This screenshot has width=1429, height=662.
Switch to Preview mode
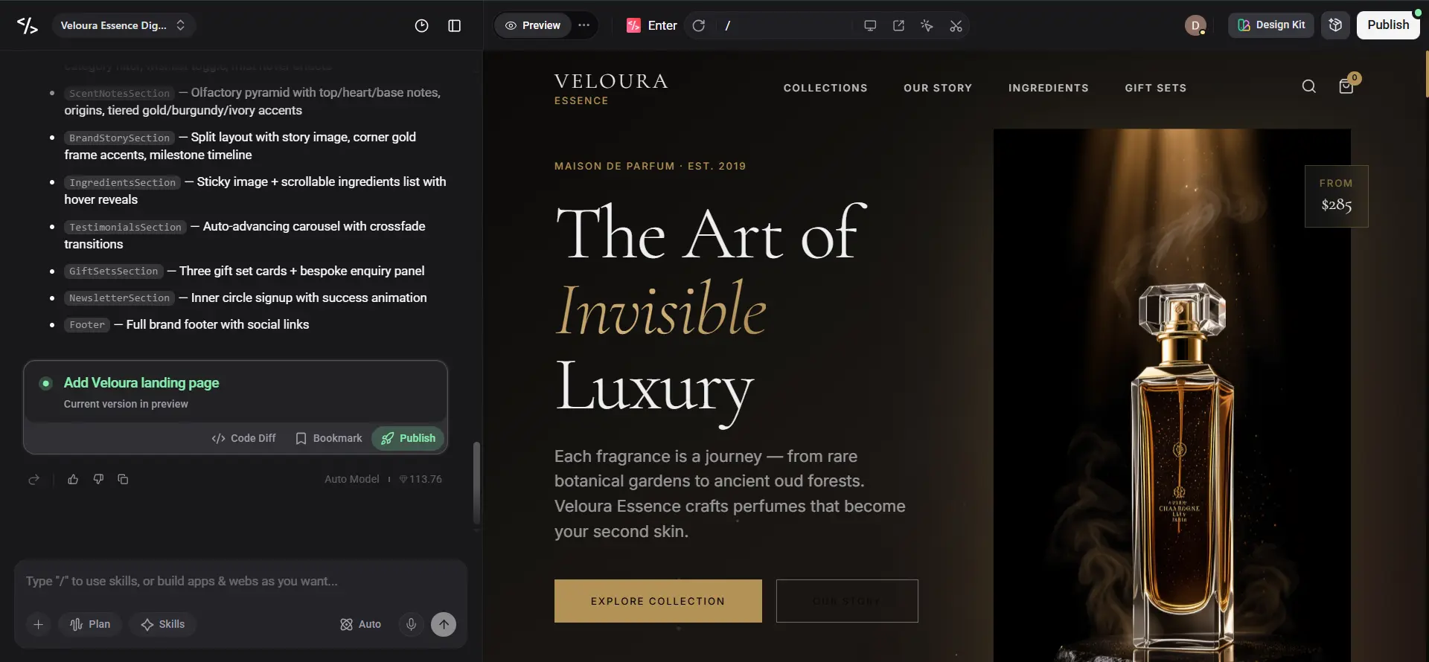532,25
